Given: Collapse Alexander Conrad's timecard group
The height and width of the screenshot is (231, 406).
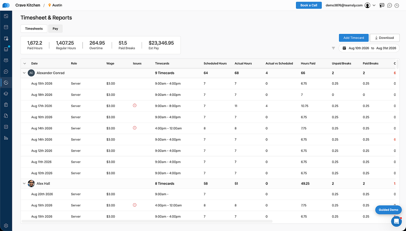Looking at the screenshot, I should click(x=24, y=73).
